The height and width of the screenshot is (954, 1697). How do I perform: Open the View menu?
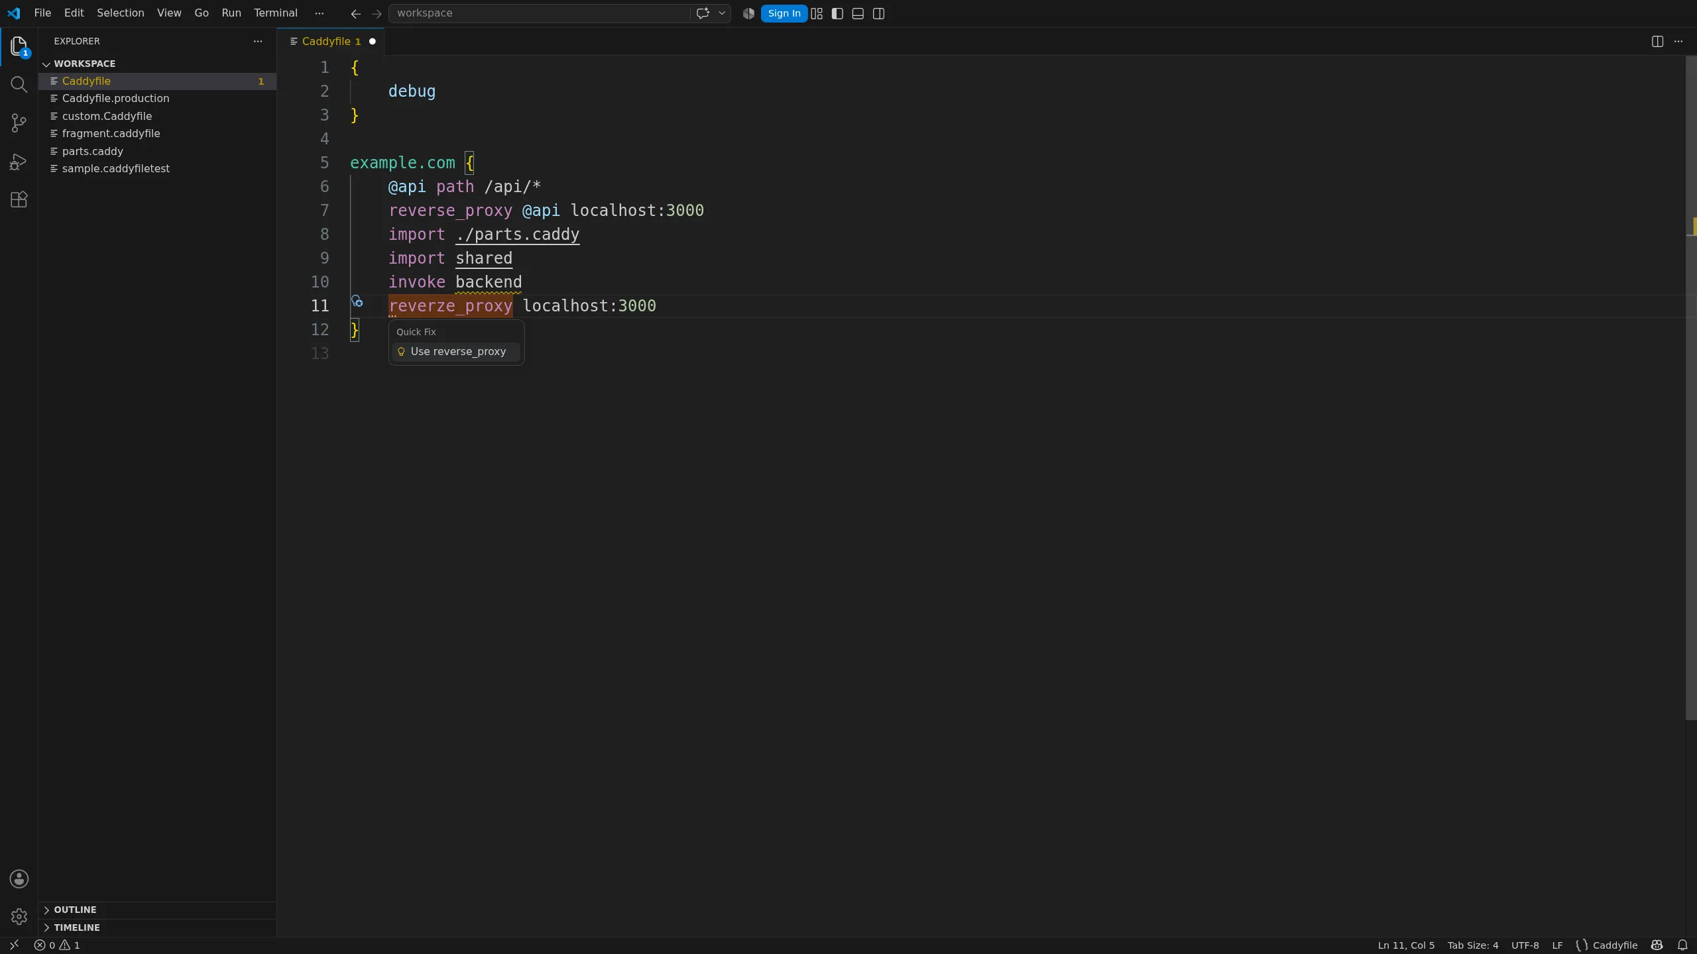169,13
